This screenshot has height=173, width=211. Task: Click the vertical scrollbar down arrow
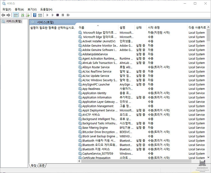tap(208, 157)
